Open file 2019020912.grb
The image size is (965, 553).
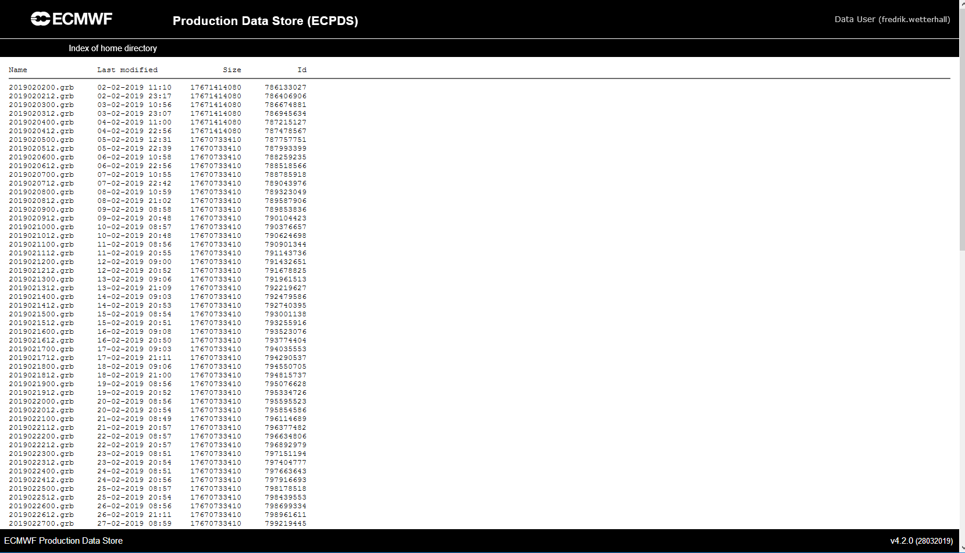coord(41,218)
